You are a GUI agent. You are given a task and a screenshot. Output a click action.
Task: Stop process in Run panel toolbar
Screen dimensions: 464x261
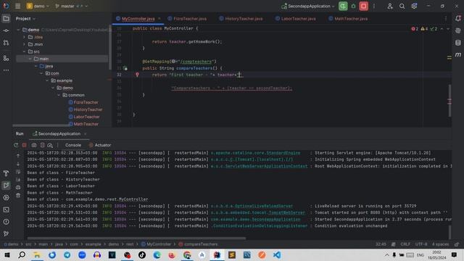coord(24,145)
